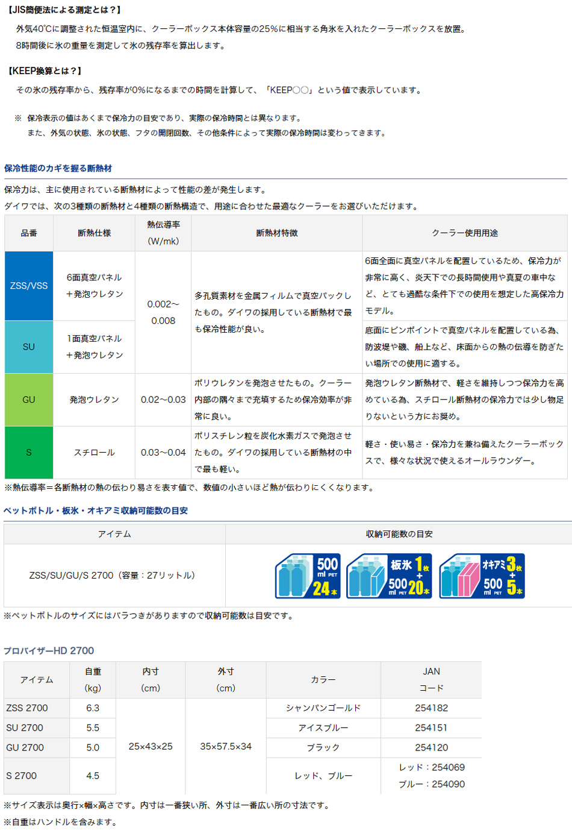The image size is (572, 830).
Task: Click the outer dimensions 35×57.5×34 cell
Action: click(226, 747)
